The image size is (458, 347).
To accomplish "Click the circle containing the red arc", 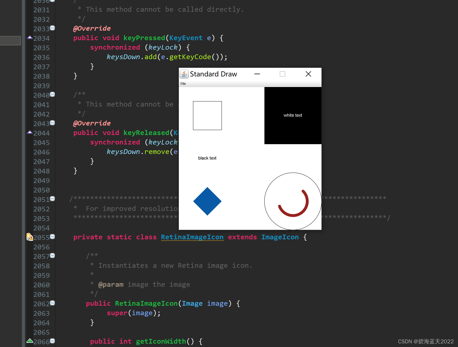I will coord(293,201).
